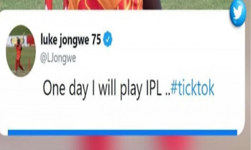Select the tweet text One day I will play IPL
The height and width of the screenshot is (150, 251).
(102, 89)
